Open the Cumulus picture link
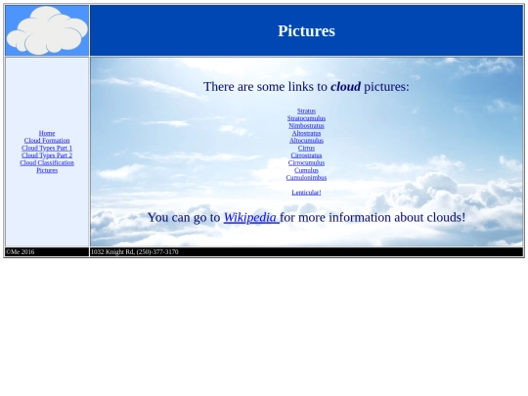This screenshot has width=528, height=396. point(306,170)
